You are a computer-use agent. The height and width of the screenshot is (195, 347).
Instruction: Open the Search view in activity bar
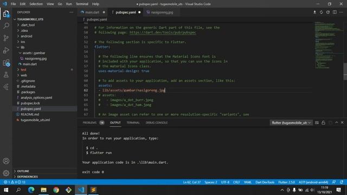pos(6,26)
